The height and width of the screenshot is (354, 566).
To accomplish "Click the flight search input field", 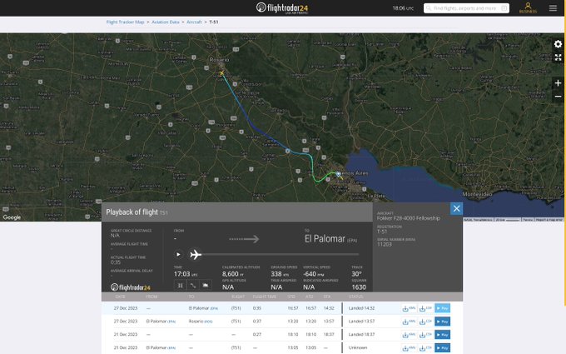I will pos(466,8).
